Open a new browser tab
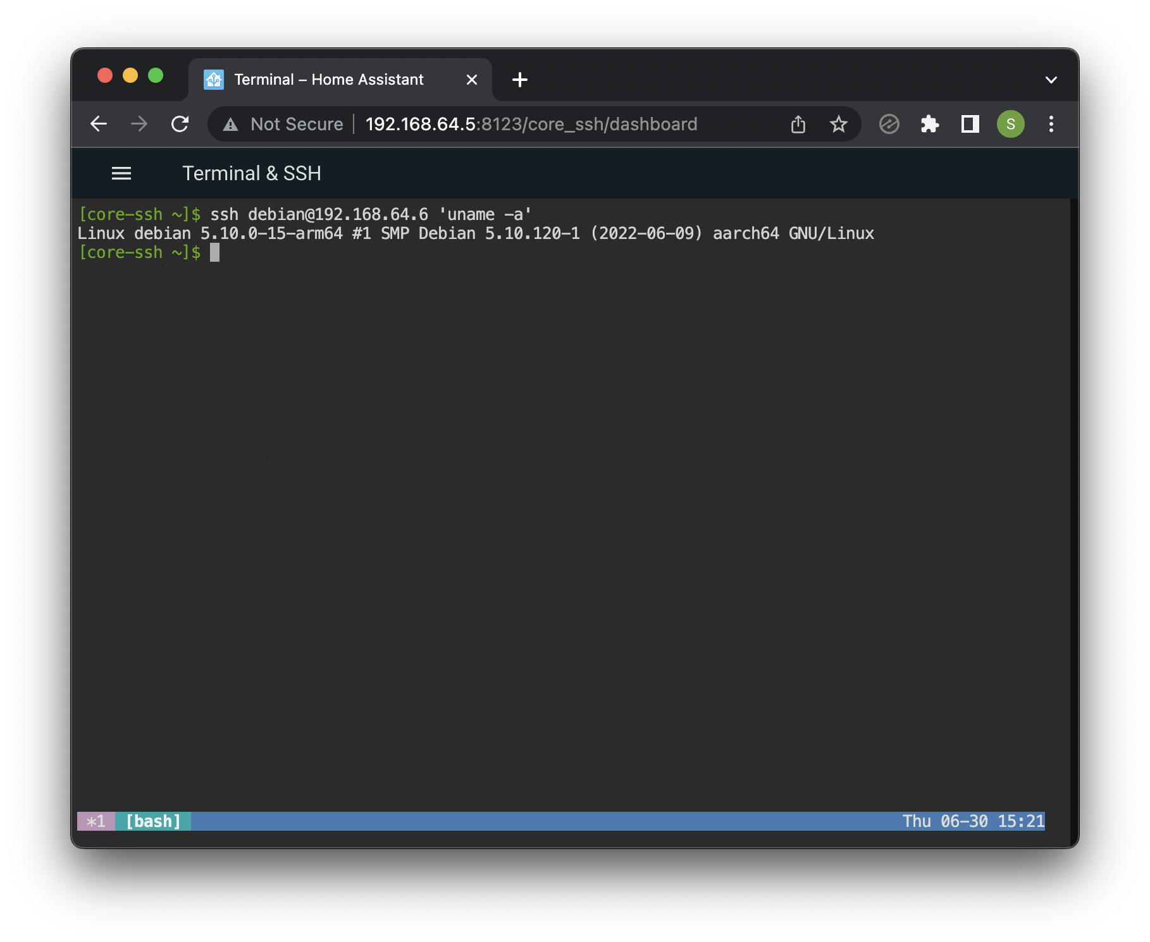The height and width of the screenshot is (942, 1150). 519,80
